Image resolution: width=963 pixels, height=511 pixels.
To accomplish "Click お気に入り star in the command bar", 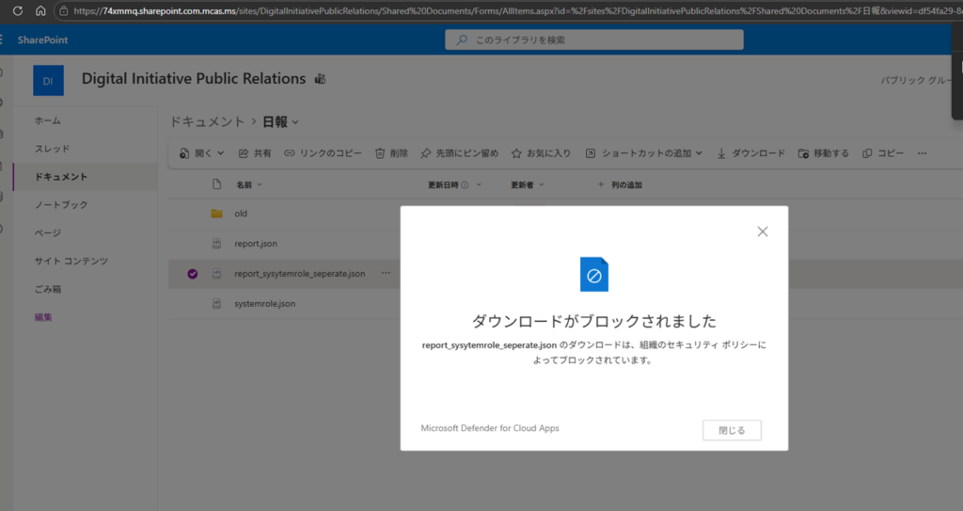I will [541, 153].
